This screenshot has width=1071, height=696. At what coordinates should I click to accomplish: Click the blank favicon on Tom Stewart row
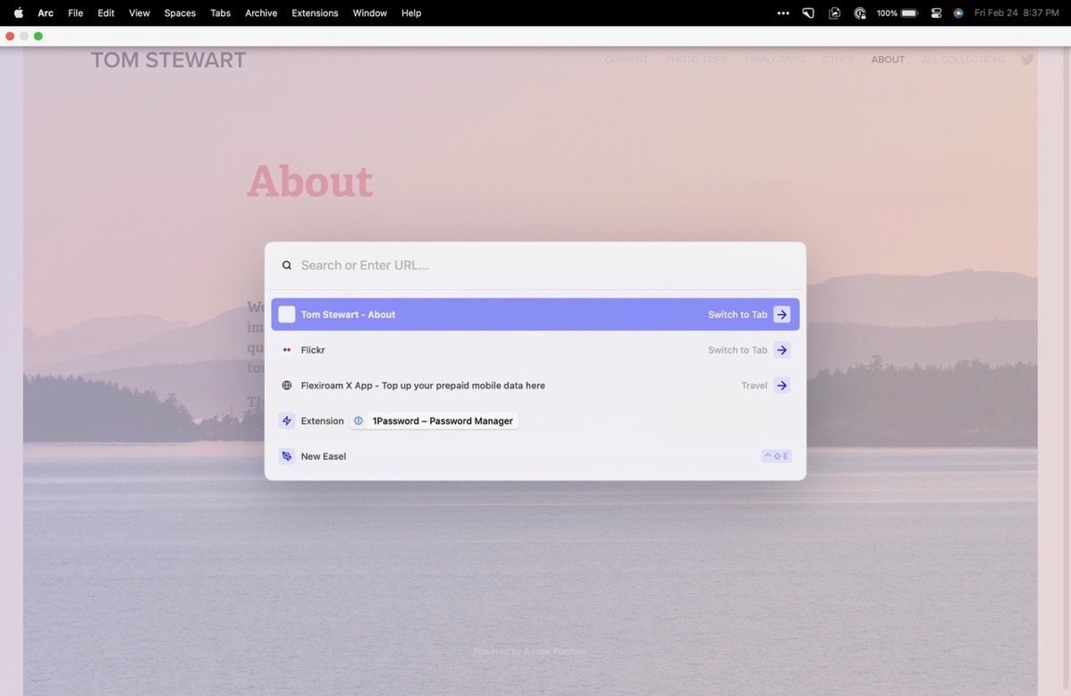287,315
